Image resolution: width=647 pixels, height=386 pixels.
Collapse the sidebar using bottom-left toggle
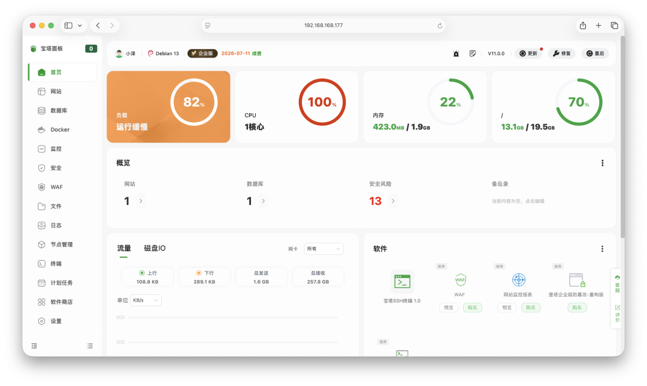coord(34,346)
